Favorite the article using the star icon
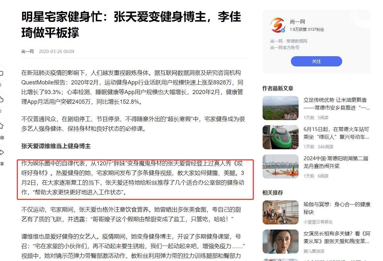This screenshot has width=383, height=261. pyautogui.click(x=1, y=126)
